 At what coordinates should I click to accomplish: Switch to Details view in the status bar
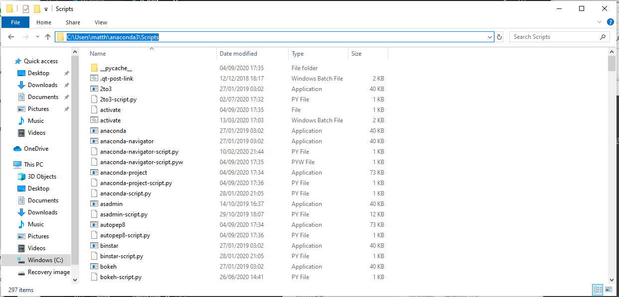pyautogui.click(x=597, y=290)
